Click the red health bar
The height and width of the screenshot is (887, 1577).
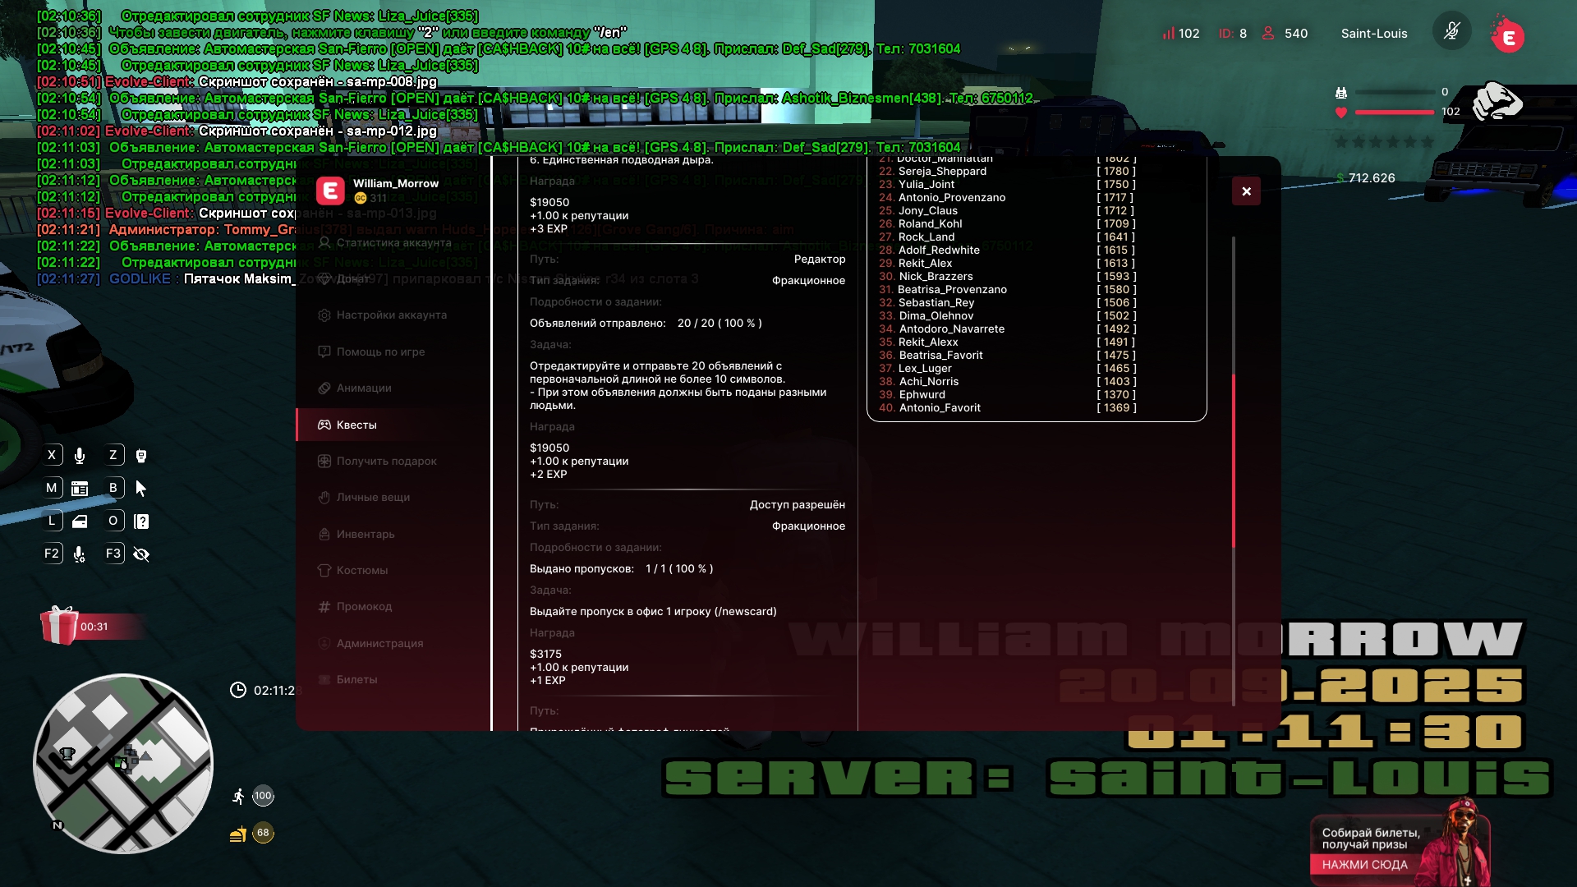coord(1394,112)
